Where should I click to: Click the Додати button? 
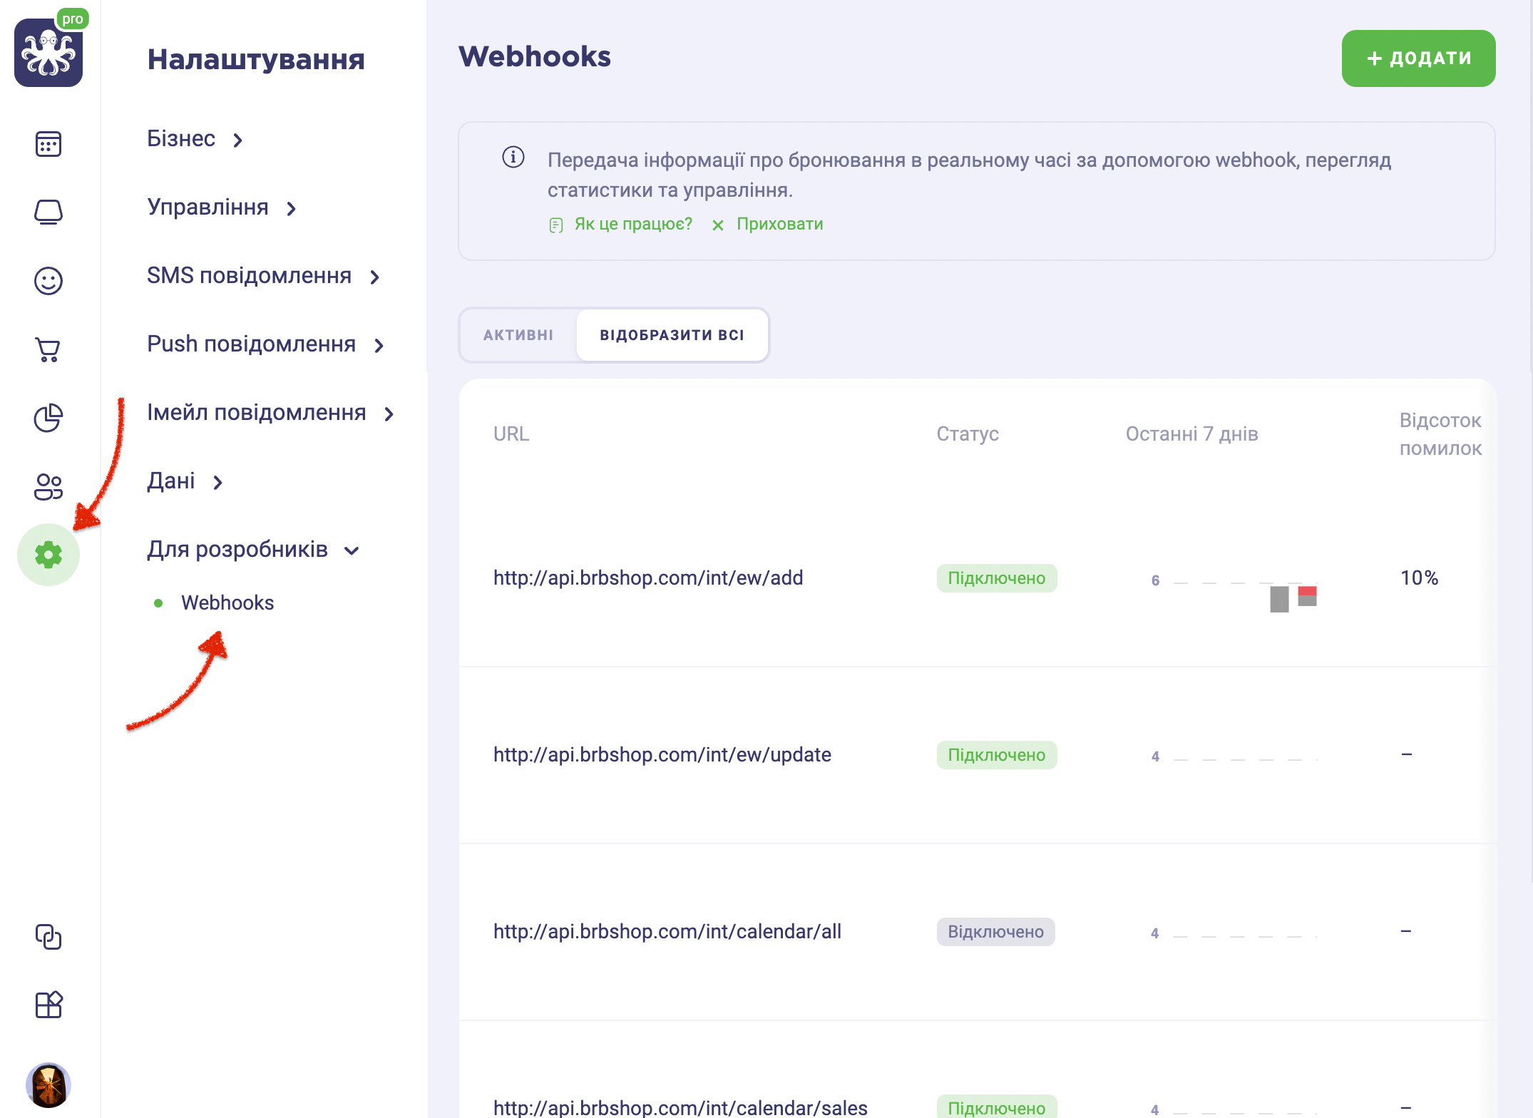coord(1418,58)
